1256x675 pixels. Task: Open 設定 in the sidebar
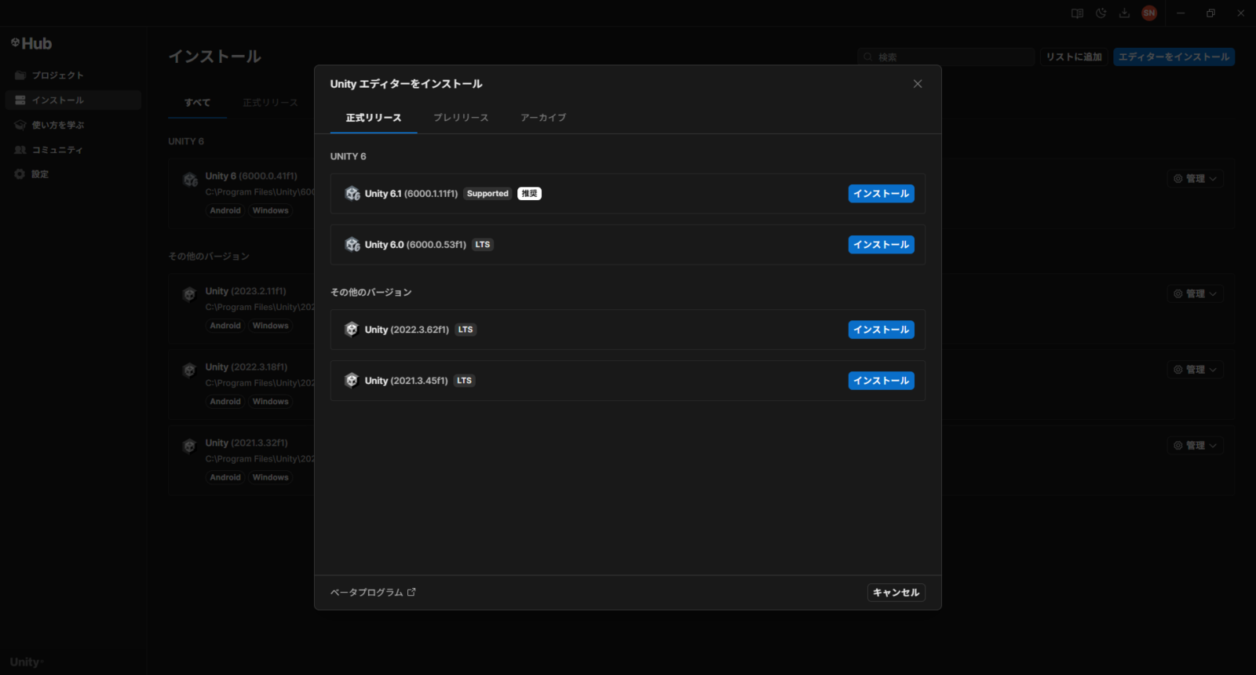tap(73, 174)
